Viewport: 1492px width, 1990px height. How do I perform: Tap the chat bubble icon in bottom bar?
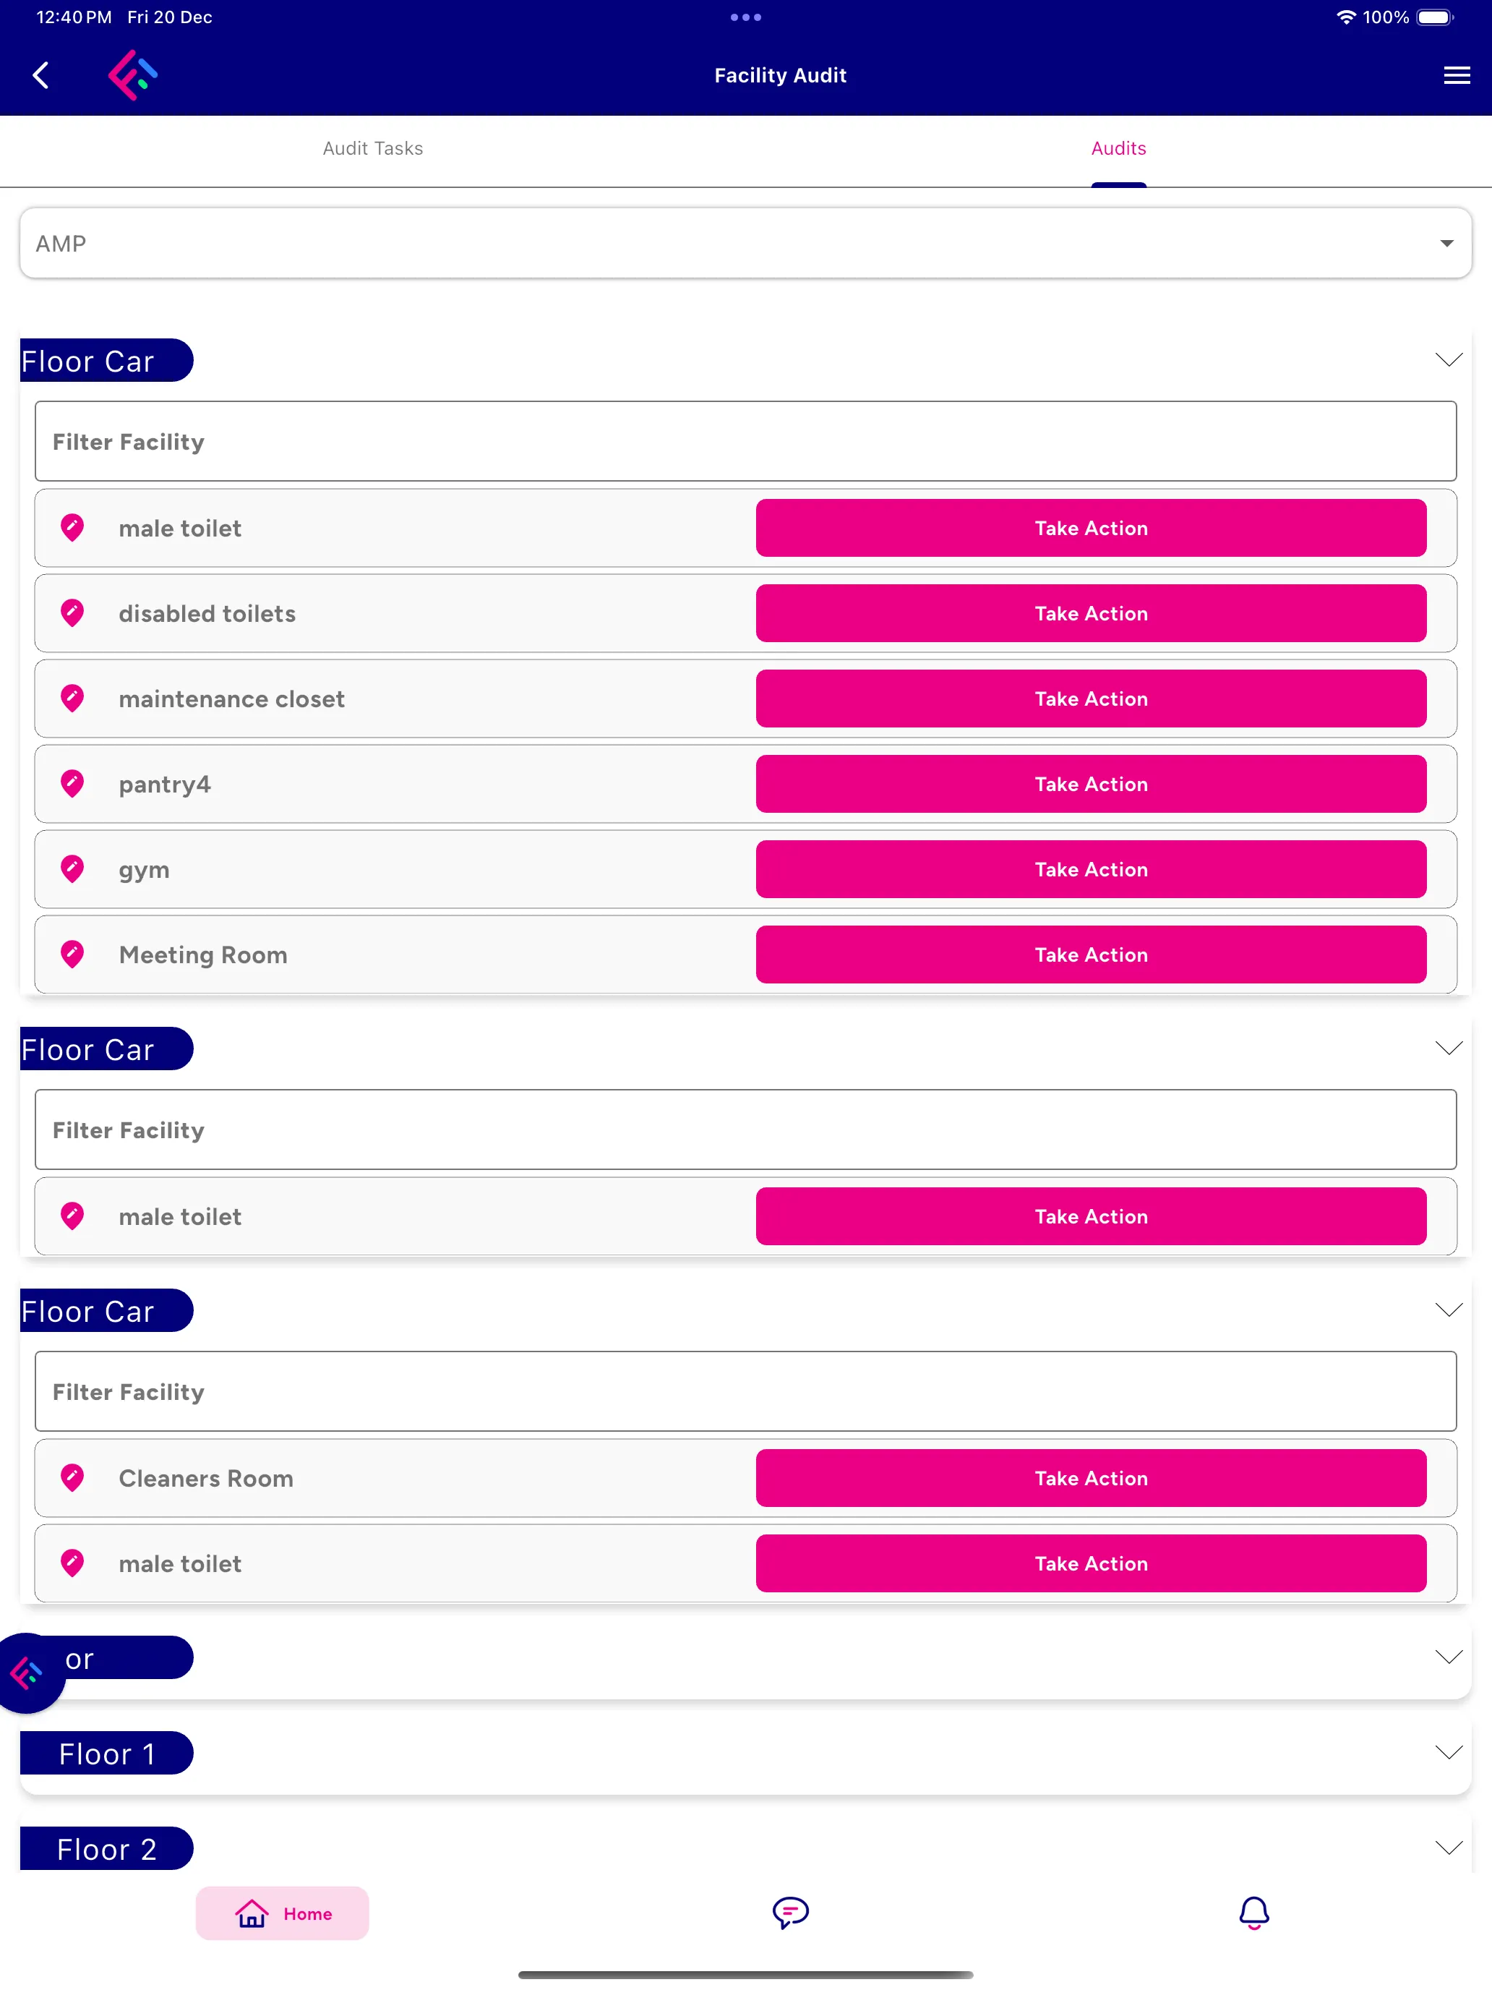tap(789, 1912)
